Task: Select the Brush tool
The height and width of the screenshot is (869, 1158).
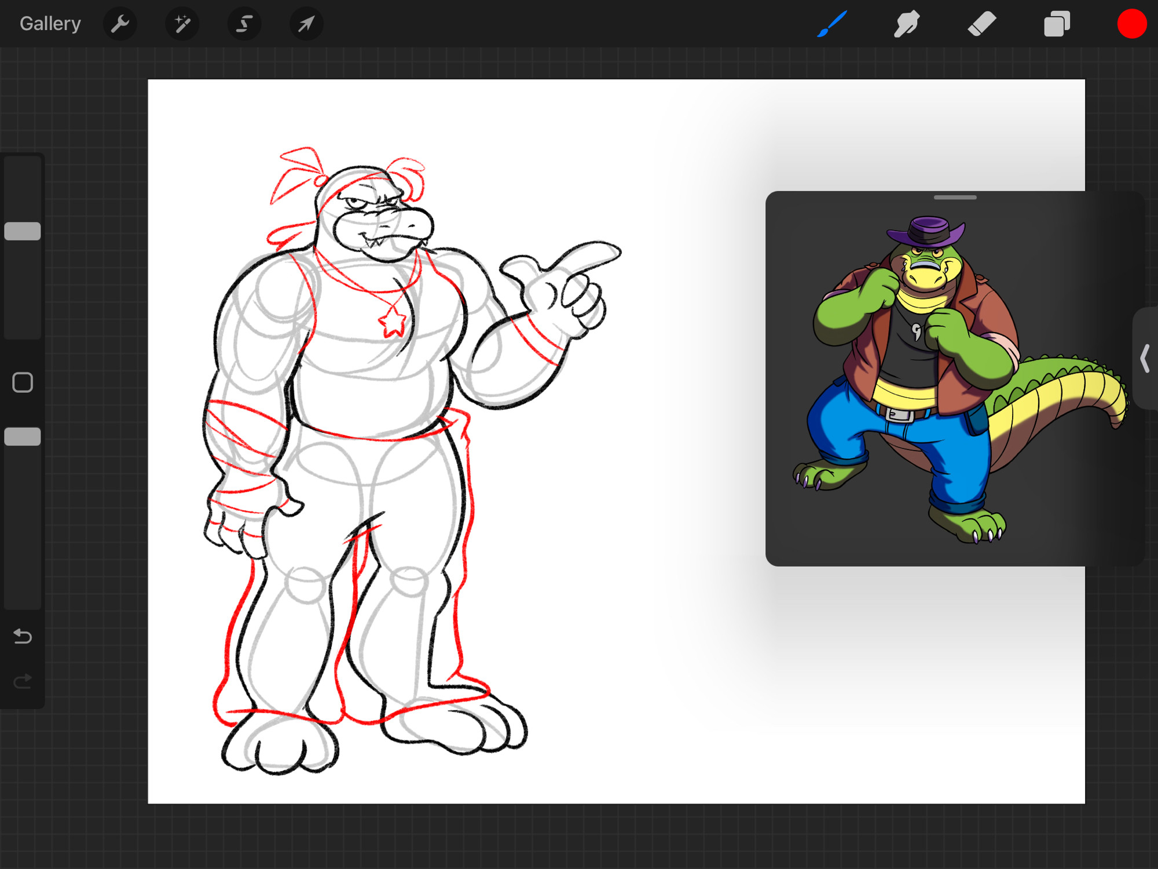Action: click(832, 24)
